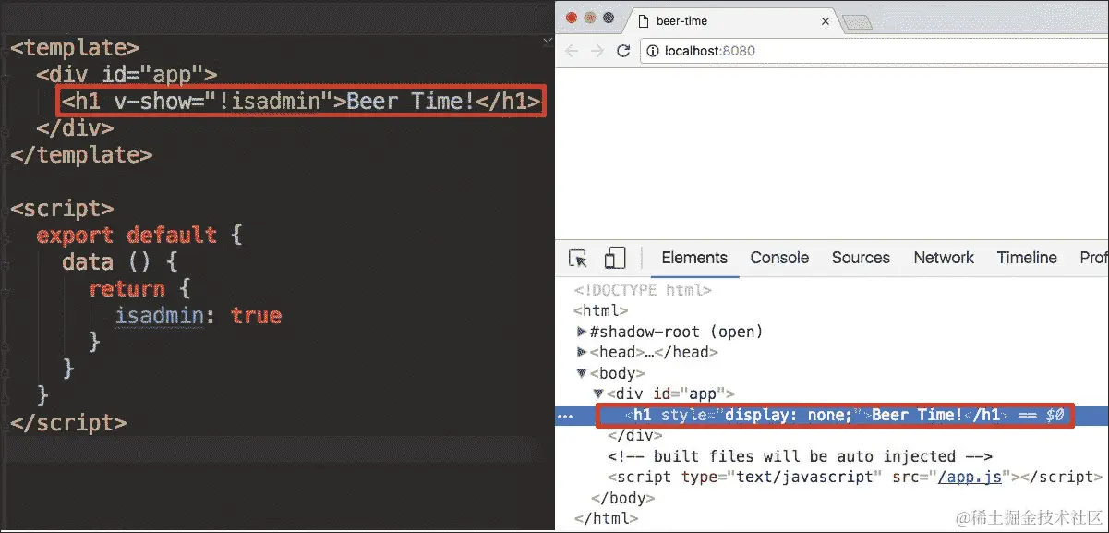The image size is (1109, 533).
Task: Select the closing </body> tag row
Action: [x=623, y=498]
